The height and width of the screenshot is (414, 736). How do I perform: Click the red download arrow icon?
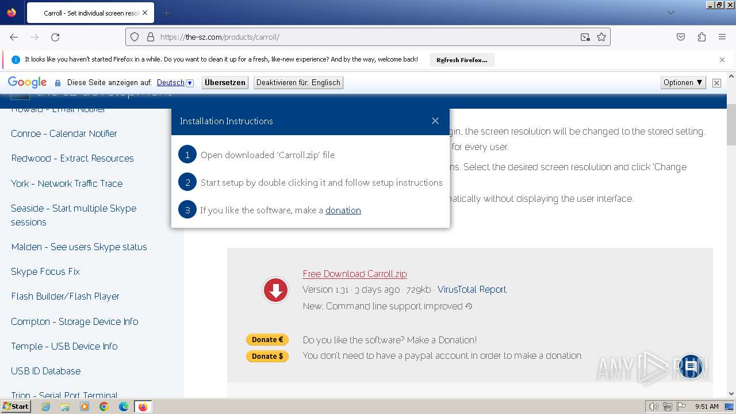275,290
